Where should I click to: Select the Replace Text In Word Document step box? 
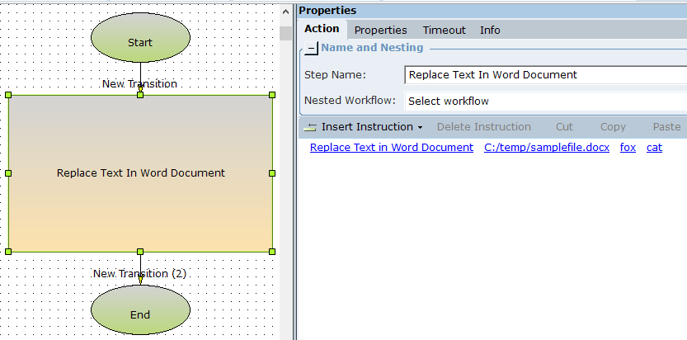(140, 198)
